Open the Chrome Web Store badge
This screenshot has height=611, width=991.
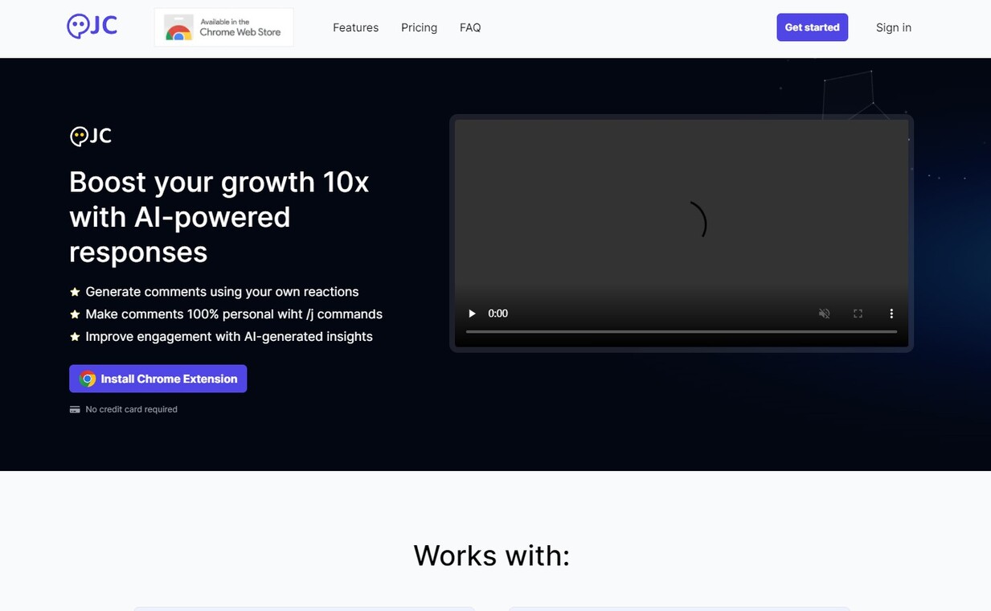click(x=223, y=27)
